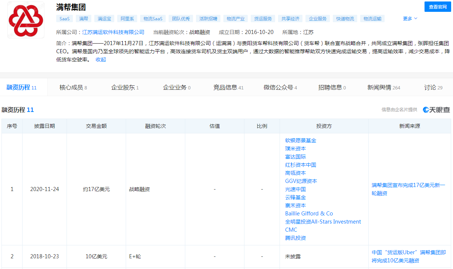Screen dimensions: 453x269
Task: Select the 物流SaaS tag
Action: tap(153, 18)
